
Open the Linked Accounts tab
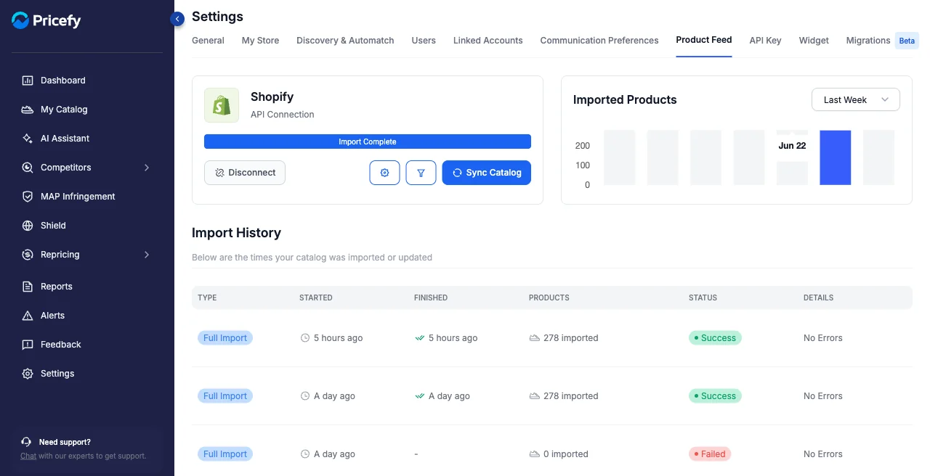(x=488, y=41)
